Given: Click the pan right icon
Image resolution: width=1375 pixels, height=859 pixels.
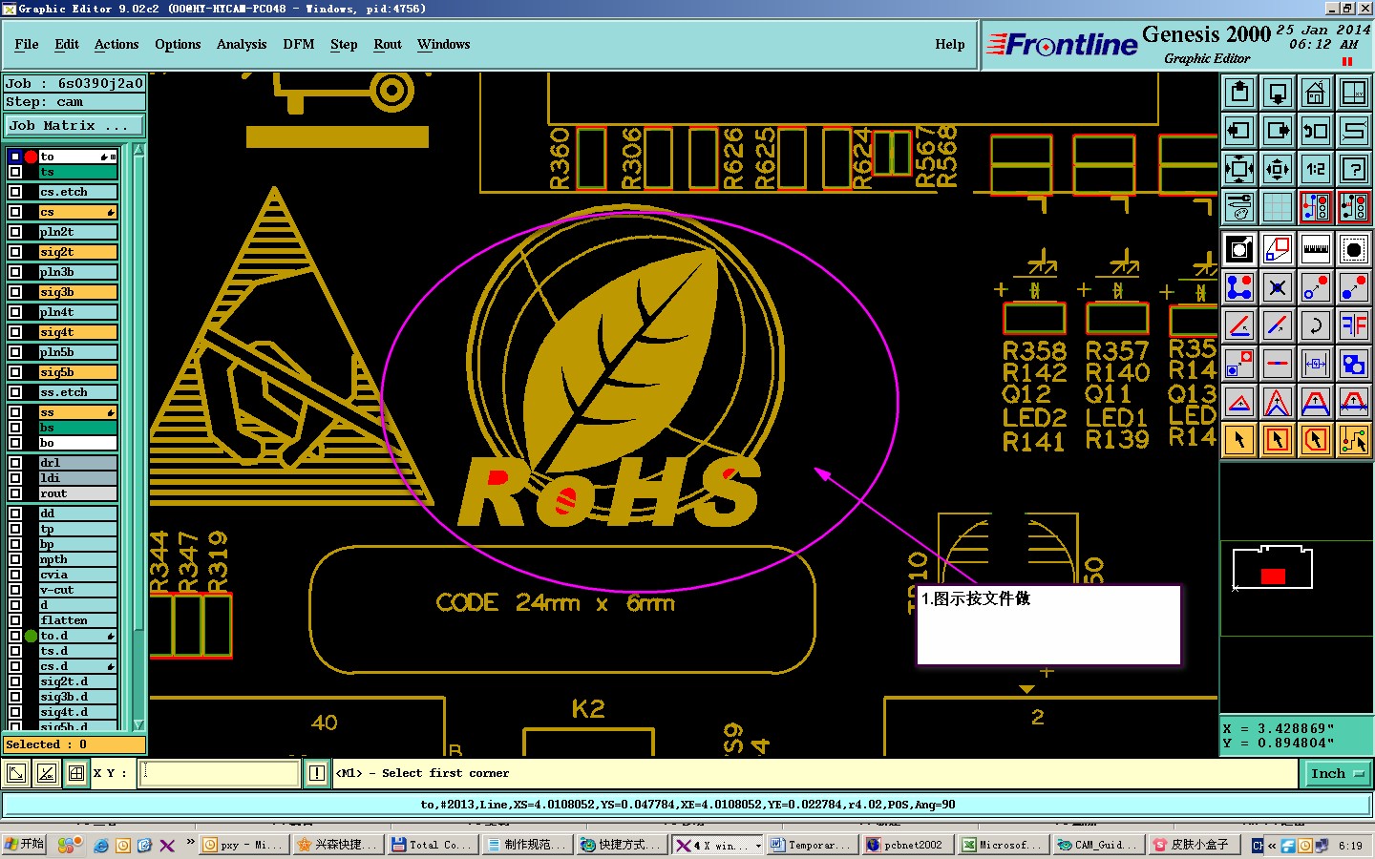Looking at the screenshot, I should [x=1278, y=131].
